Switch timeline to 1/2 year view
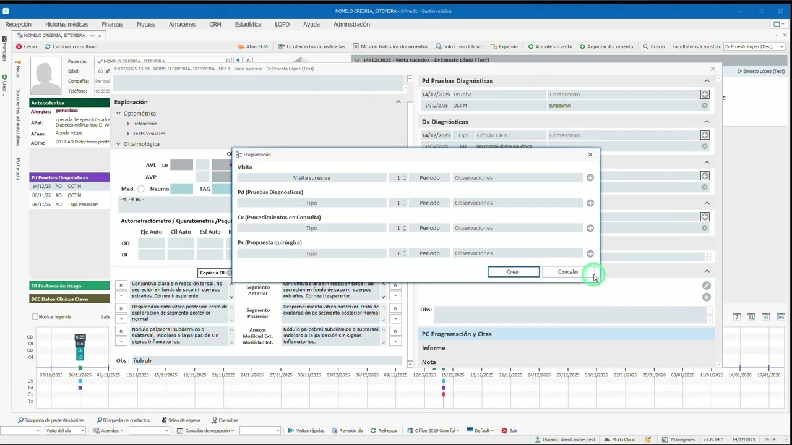792x445 pixels. [x=765, y=316]
